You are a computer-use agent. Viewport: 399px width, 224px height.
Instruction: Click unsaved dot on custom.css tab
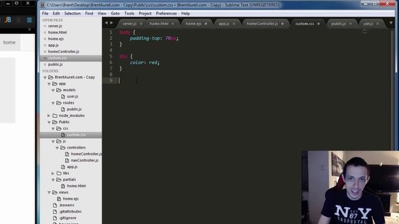[x=319, y=24]
